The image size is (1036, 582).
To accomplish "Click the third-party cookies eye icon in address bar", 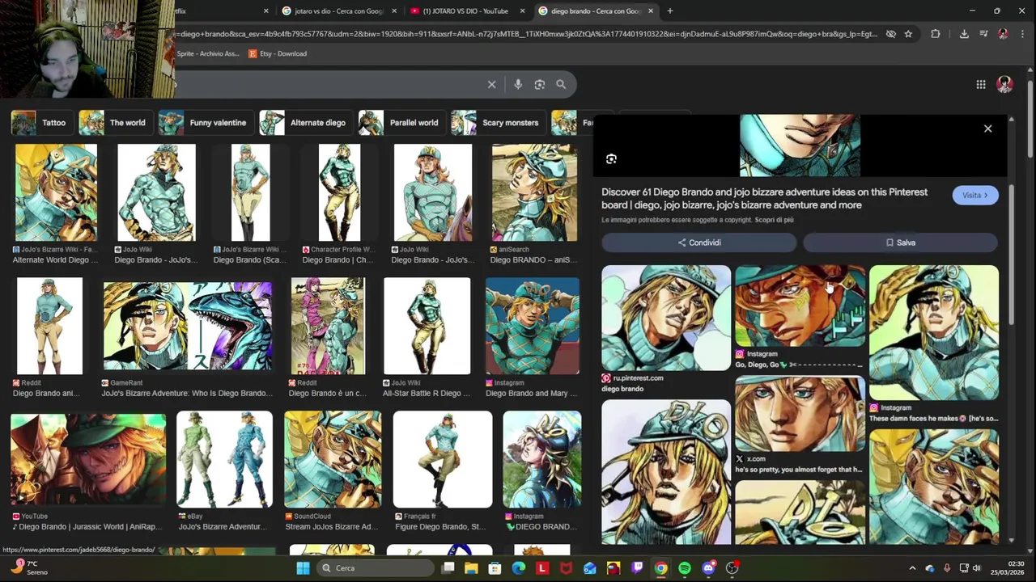I will [x=890, y=34].
